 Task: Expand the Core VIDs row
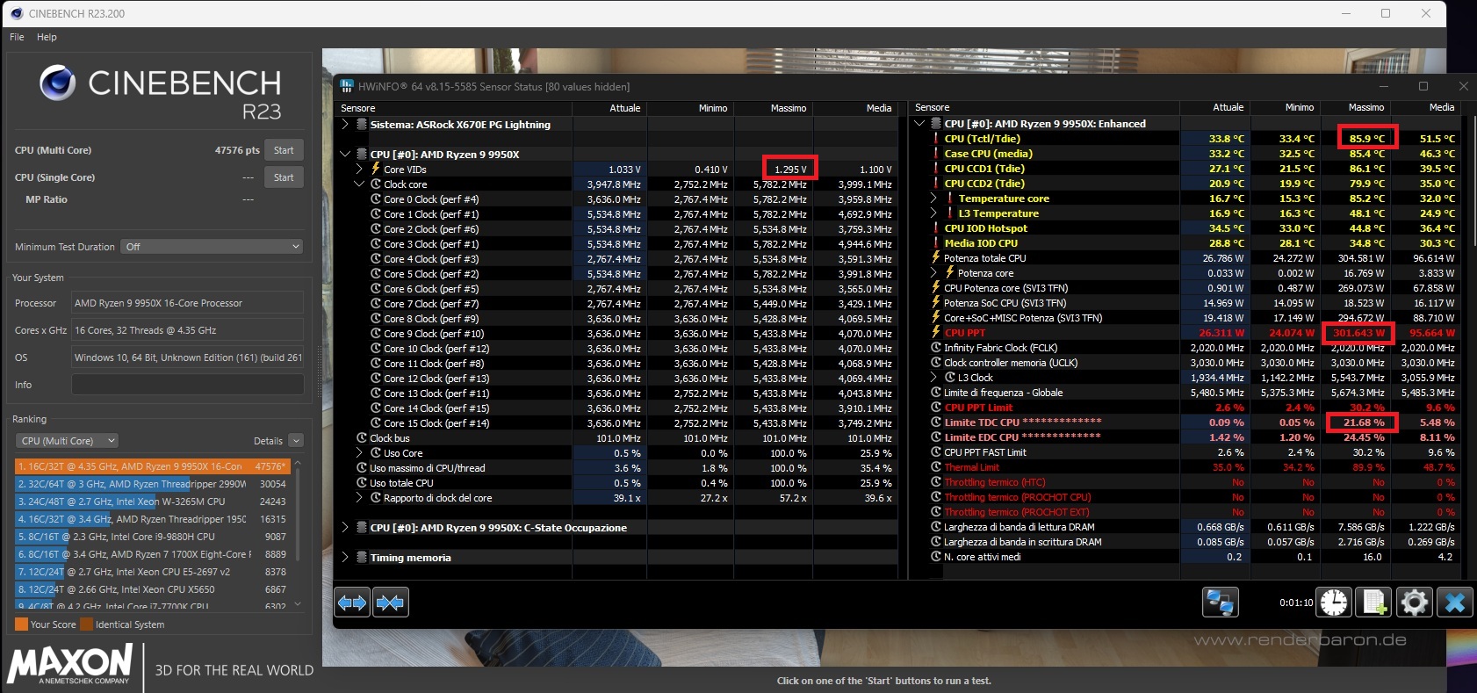click(x=359, y=169)
